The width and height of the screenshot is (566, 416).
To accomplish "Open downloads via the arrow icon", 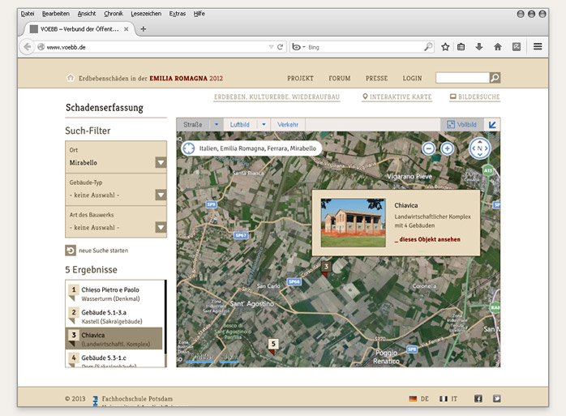I will tap(479, 47).
